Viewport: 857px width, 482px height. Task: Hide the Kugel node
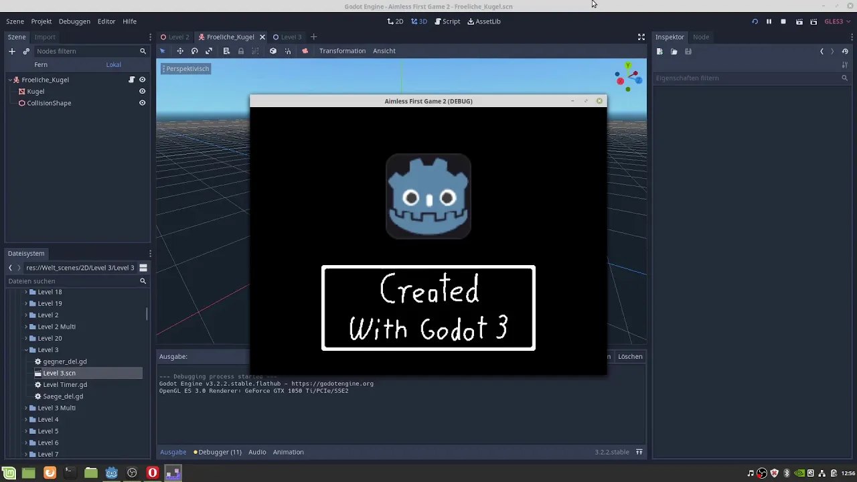coord(142,91)
